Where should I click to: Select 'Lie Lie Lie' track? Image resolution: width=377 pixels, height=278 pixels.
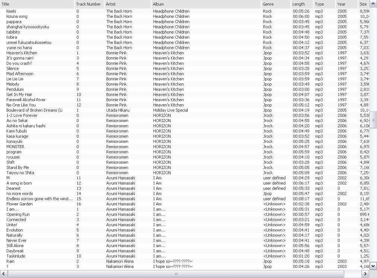(15, 79)
